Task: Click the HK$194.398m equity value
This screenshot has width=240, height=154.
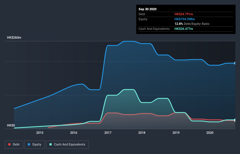Action: [184, 19]
